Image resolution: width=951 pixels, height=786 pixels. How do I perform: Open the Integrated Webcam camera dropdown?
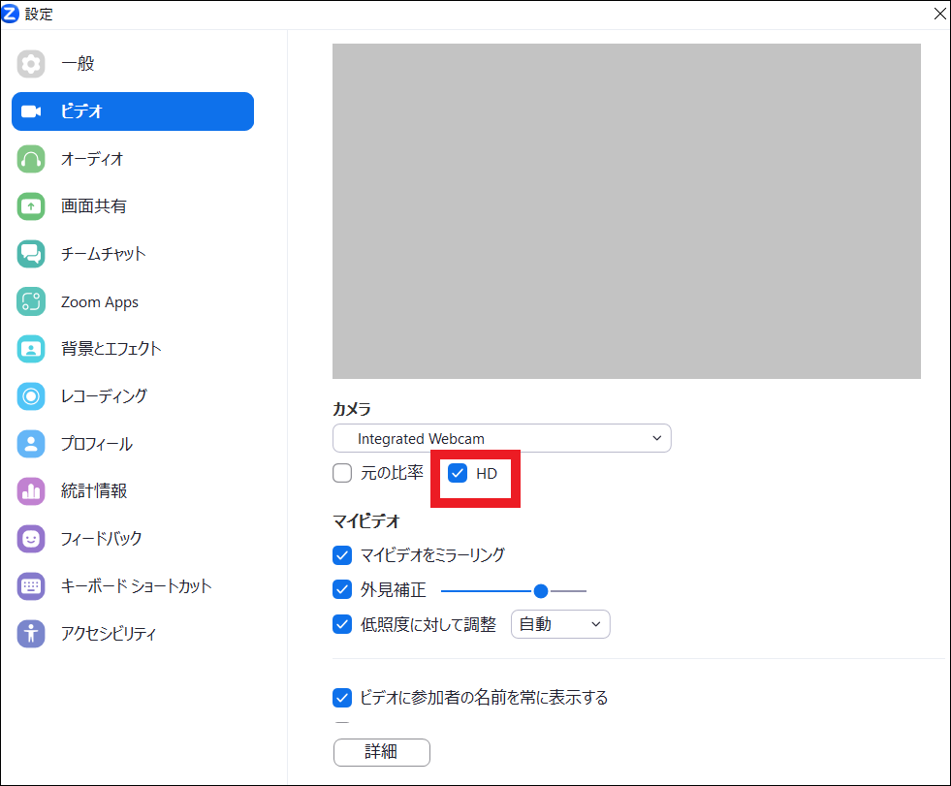click(x=501, y=438)
